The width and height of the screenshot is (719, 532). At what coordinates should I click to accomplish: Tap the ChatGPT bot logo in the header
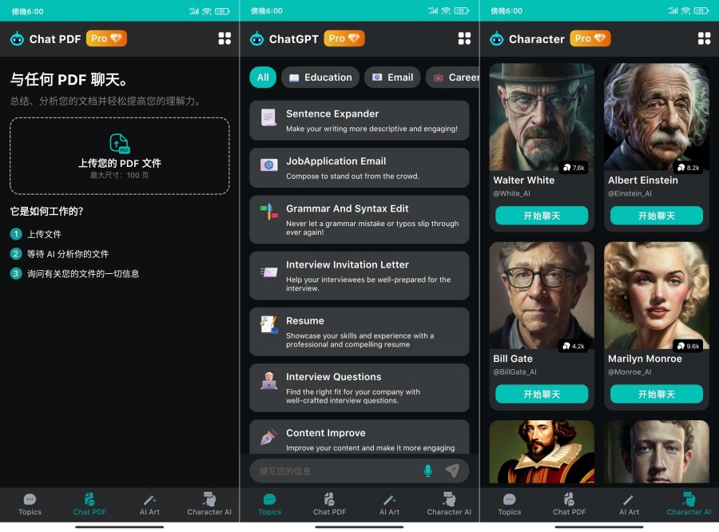pos(256,38)
